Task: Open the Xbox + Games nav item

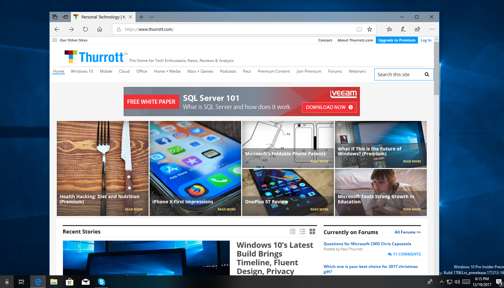Action: (200, 71)
